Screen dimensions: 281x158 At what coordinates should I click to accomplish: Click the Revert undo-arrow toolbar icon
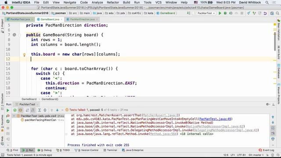pyautogui.click(x=265, y=13)
